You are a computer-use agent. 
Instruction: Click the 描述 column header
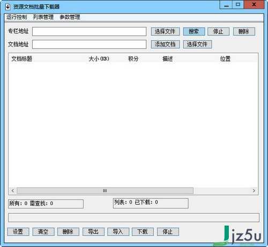168,58
